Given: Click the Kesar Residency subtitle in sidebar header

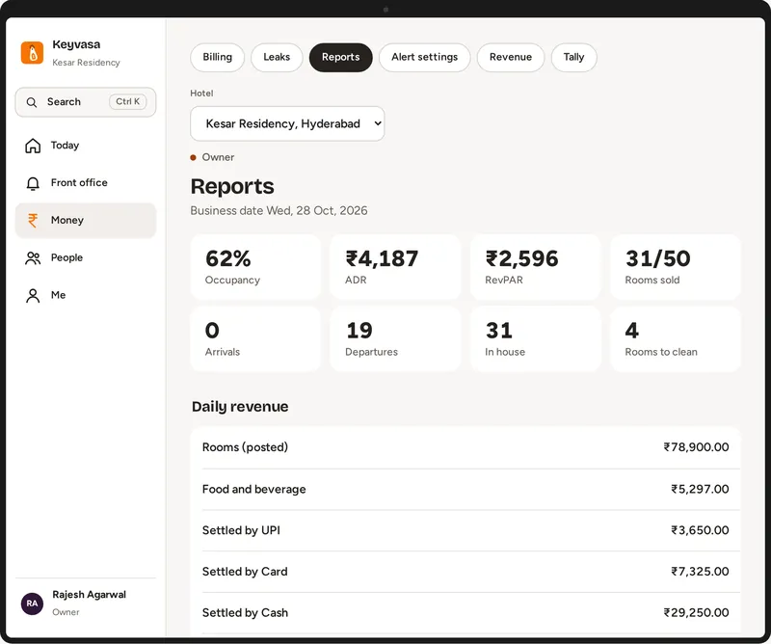Looking at the screenshot, I should [x=86, y=63].
